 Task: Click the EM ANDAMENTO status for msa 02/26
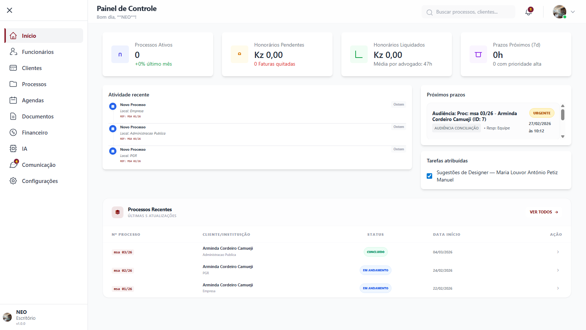[375, 270]
